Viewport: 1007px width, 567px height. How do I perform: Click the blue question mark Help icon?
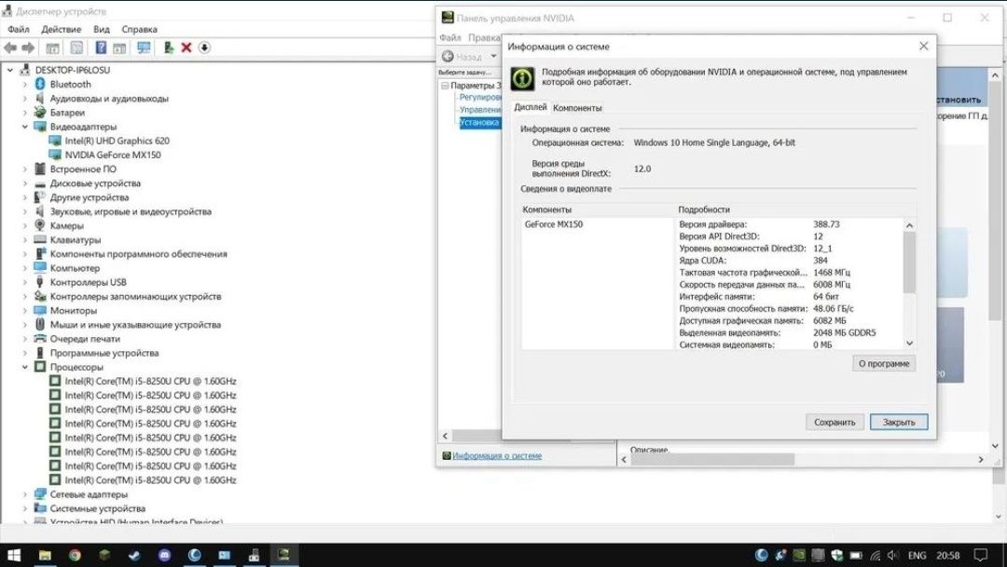101,47
